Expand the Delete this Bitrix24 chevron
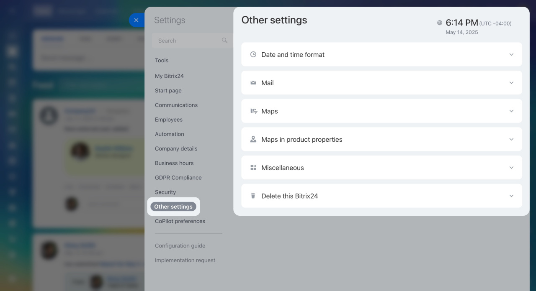This screenshot has height=291, width=536. 511,196
